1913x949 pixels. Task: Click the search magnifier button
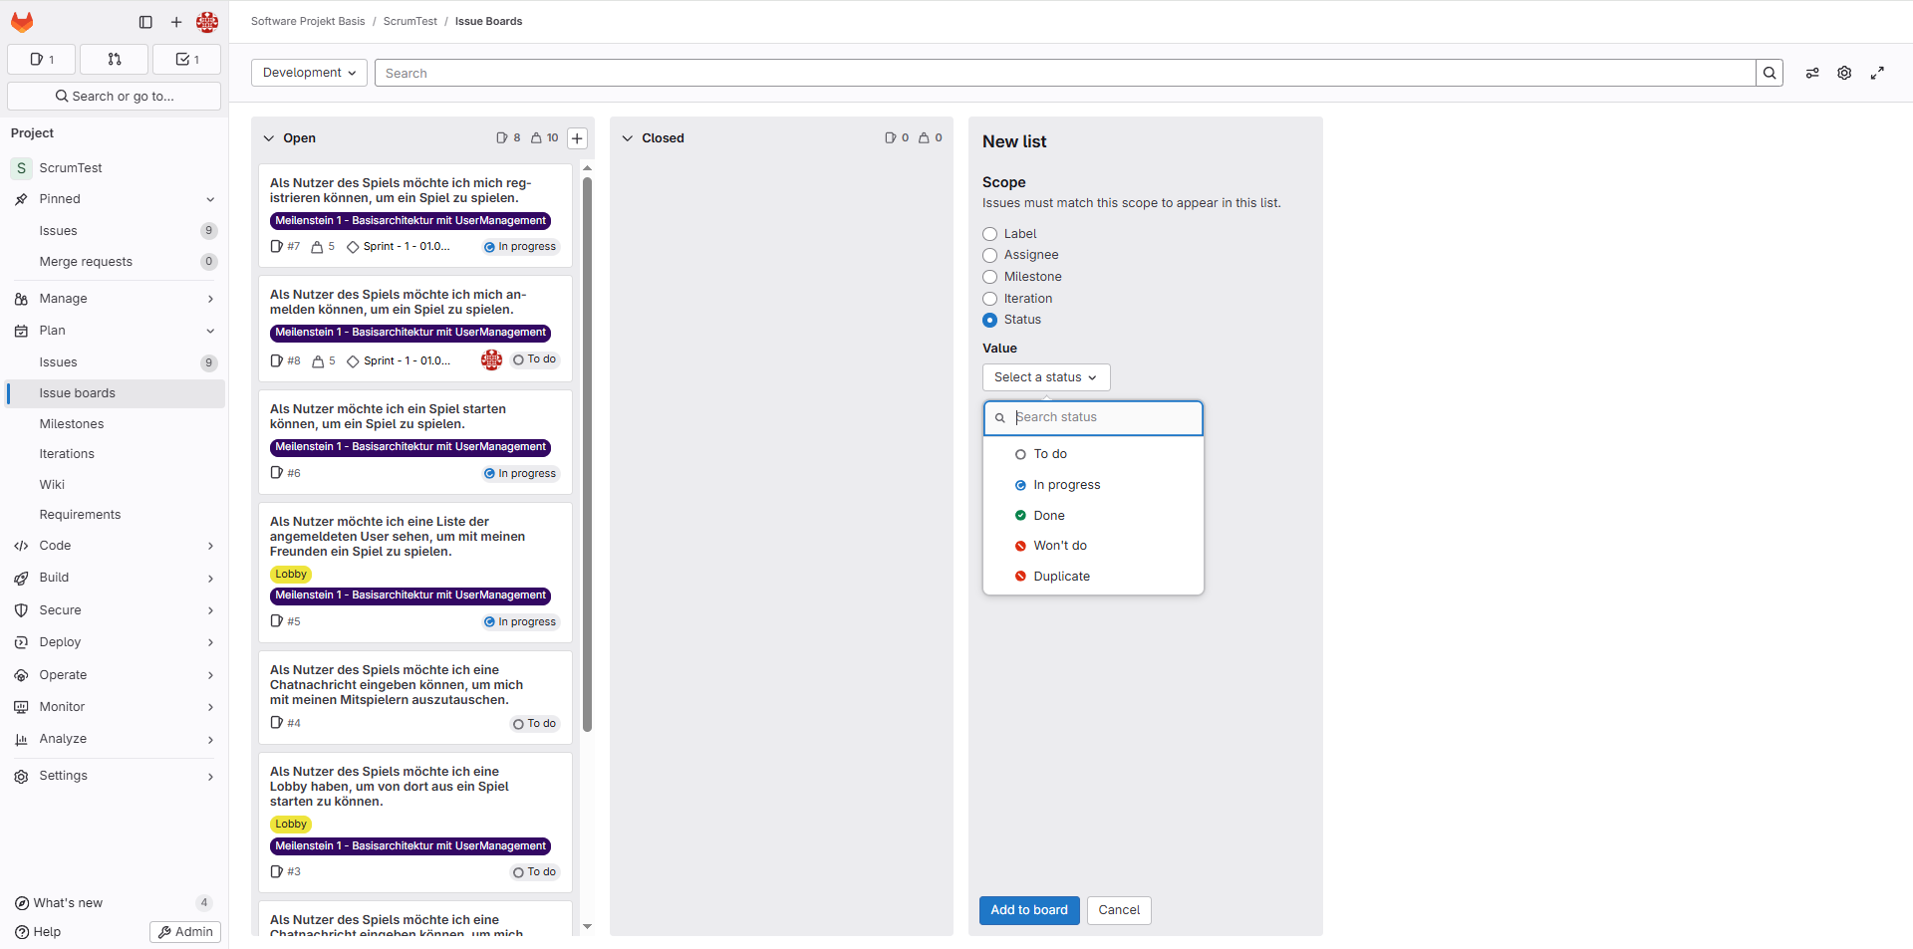coord(1770,73)
